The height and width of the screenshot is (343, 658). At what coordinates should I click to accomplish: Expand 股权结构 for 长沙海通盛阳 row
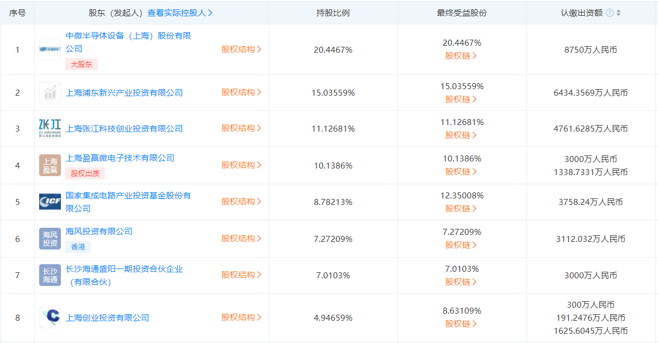[x=241, y=275]
